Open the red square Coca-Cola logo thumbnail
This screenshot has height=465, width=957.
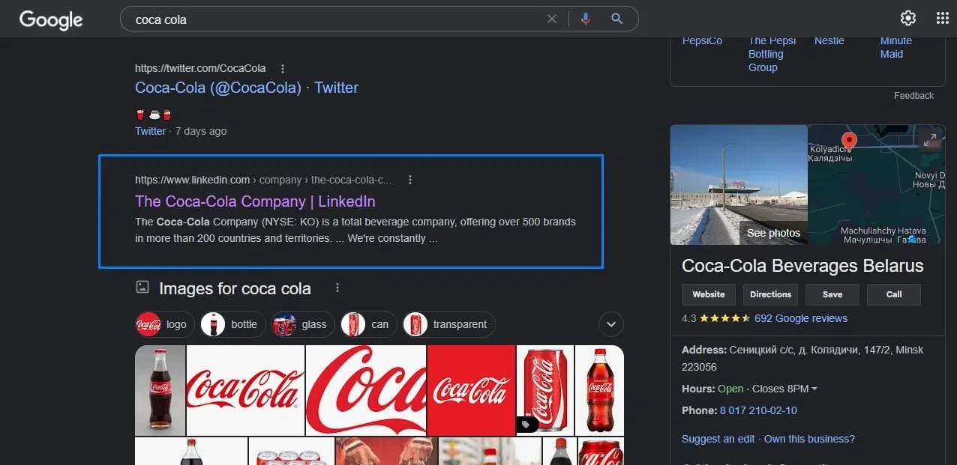coord(472,390)
